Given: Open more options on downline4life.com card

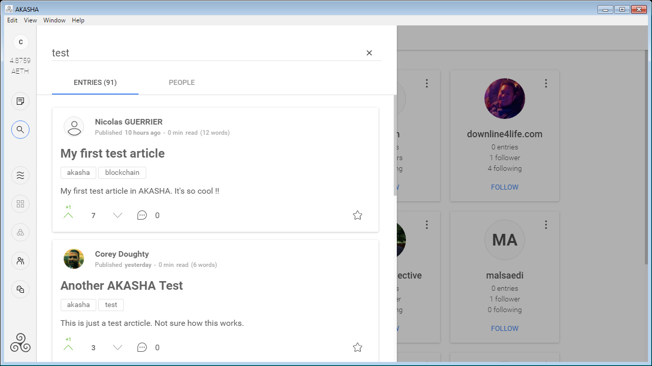Looking at the screenshot, I should click(546, 83).
